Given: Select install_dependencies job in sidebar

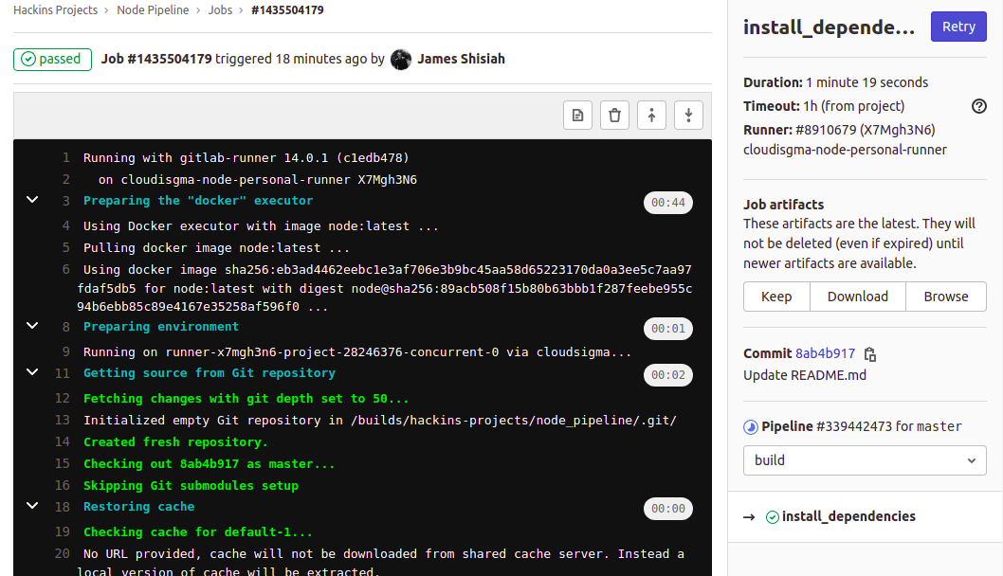Looking at the screenshot, I should [848, 516].
